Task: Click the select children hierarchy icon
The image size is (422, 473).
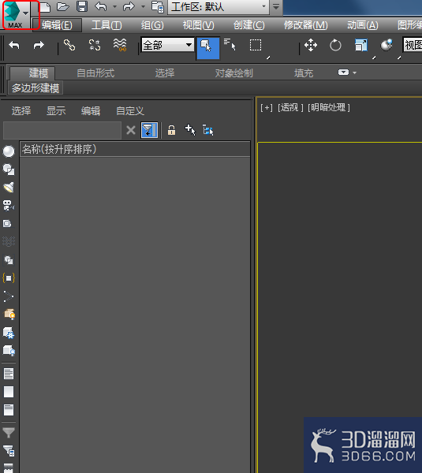Action: [x=208, y=130]
